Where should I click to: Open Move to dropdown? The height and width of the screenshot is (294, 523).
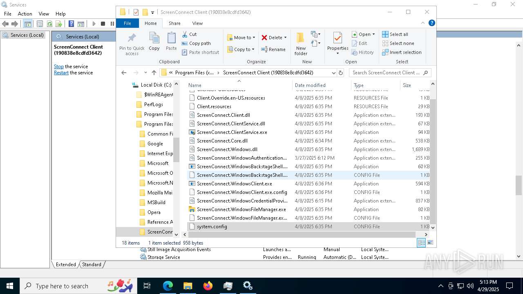pos(241,38)
